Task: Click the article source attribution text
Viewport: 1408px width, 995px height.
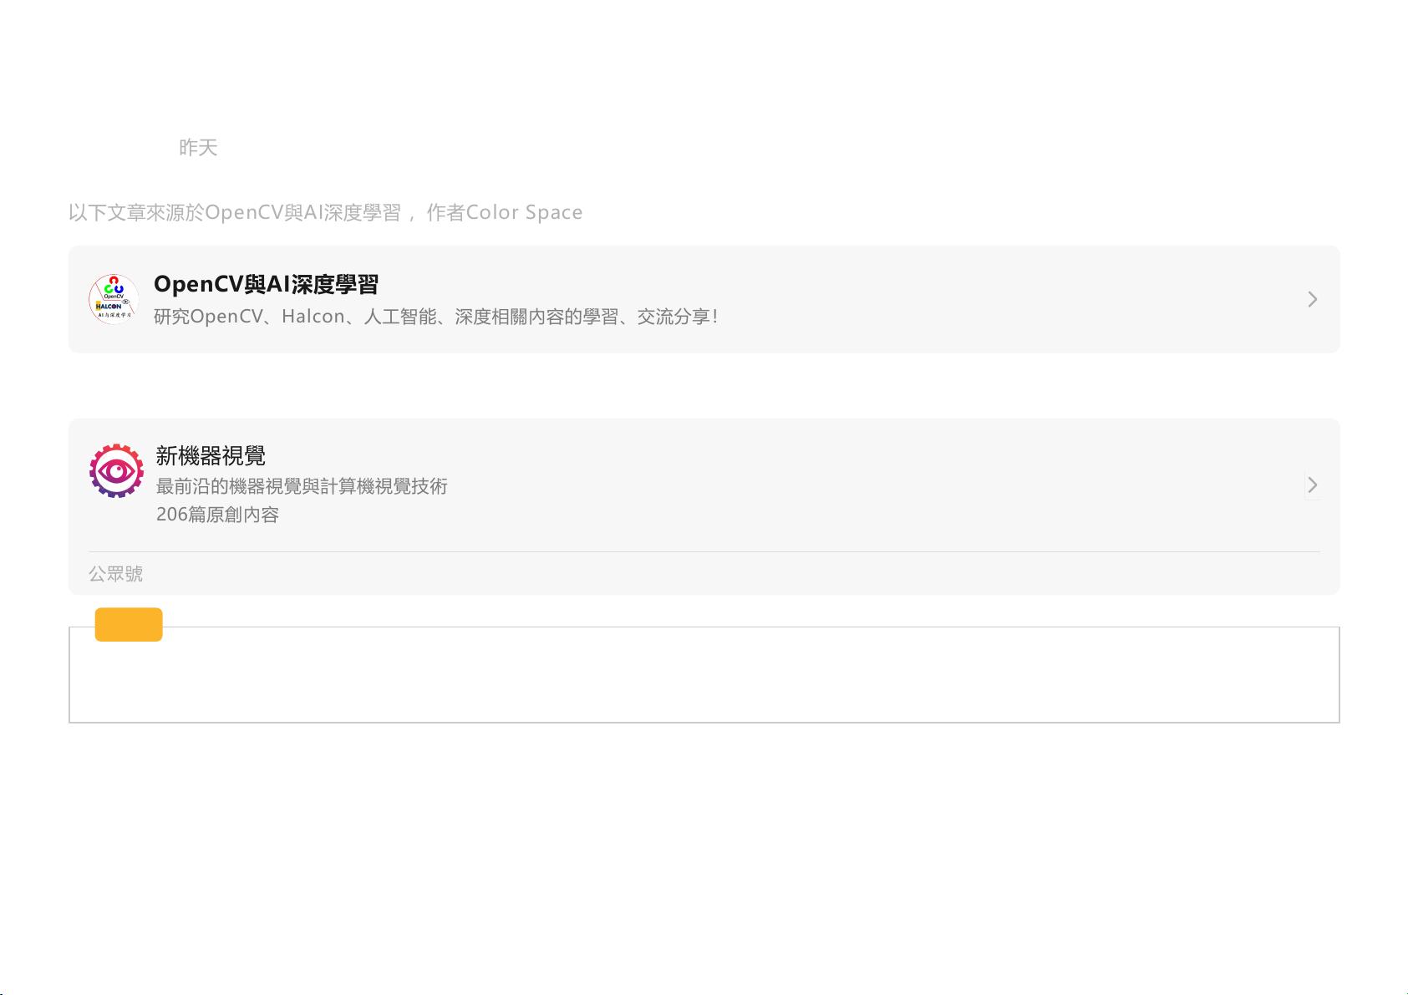Action: 325,212
